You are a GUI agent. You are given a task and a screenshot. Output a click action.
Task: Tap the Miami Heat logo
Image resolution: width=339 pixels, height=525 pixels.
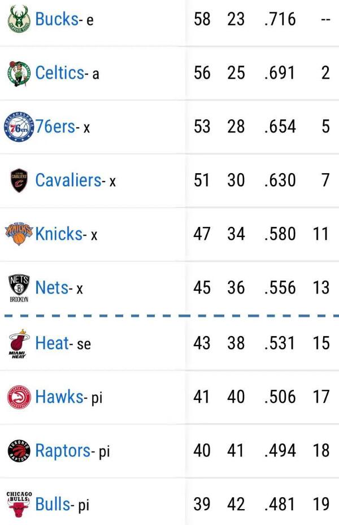tap(19, 343)
